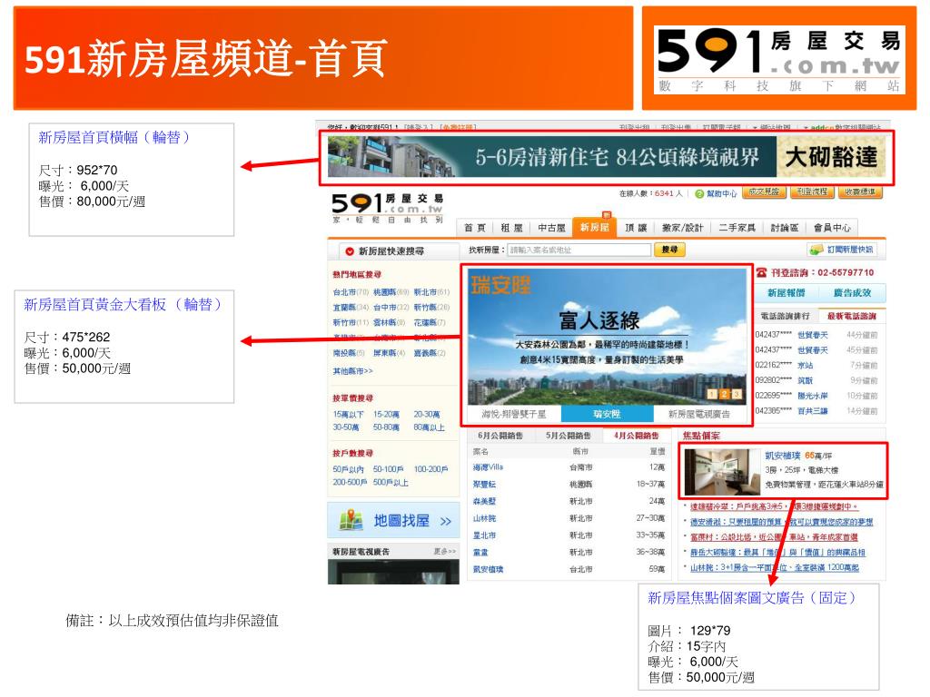Filter by 宜蘭縣 area link

click(344, 308)
